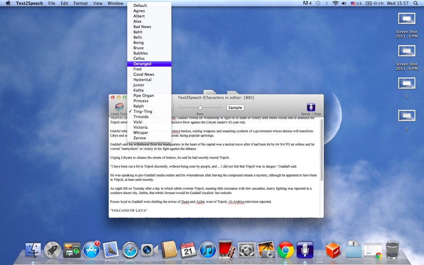Choose the Bad News voice
The image size is (424, 265).
(x=149, y=26)
